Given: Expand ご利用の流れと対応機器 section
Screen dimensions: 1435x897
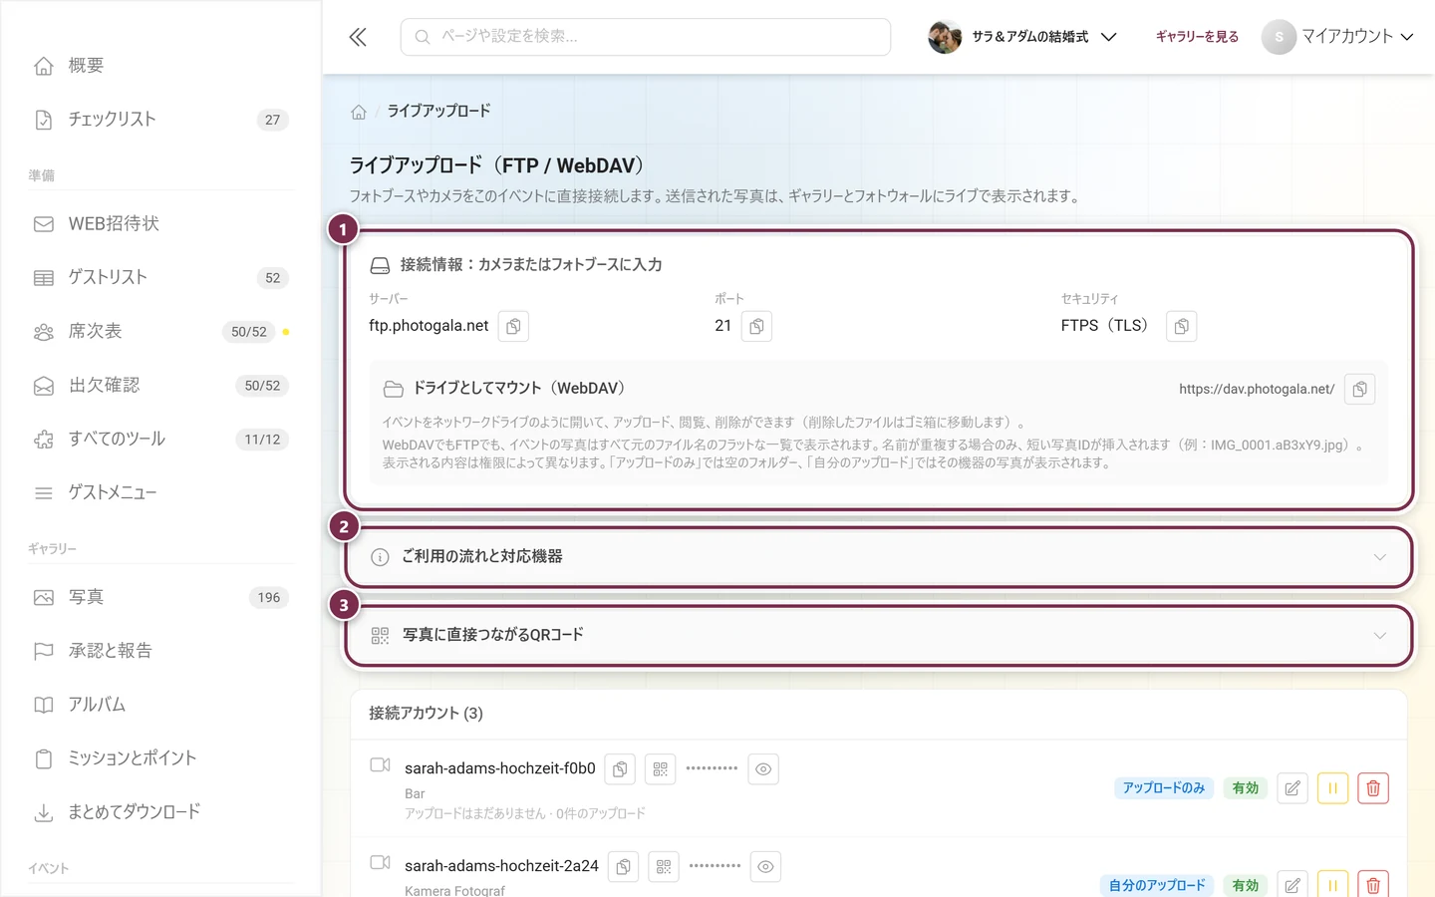Looking at the screenshot, I should pyautogui.click(x=878, y=557).
